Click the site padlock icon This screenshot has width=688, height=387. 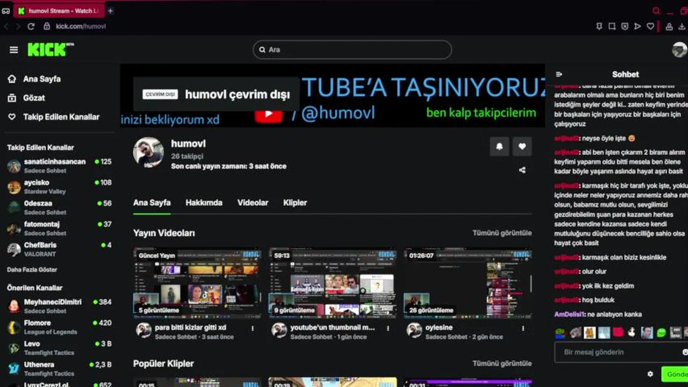pos(47,26)
